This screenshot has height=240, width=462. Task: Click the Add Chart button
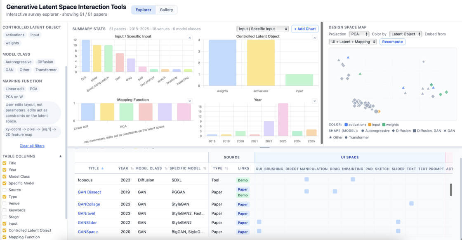(305, 29)
